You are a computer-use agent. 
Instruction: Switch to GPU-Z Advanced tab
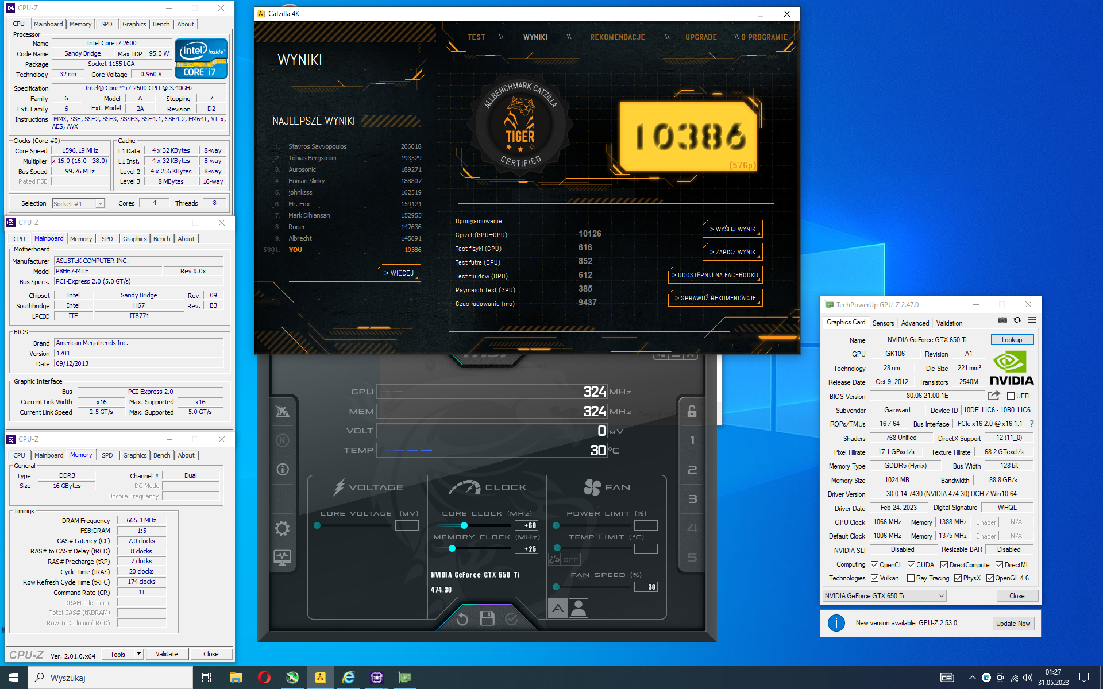coord(915,323)
